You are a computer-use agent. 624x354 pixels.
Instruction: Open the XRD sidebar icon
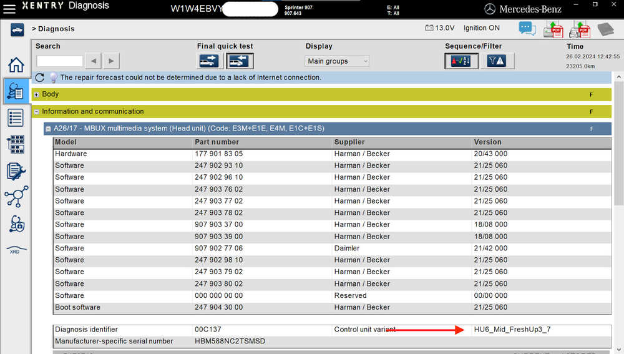click(16, 250)
